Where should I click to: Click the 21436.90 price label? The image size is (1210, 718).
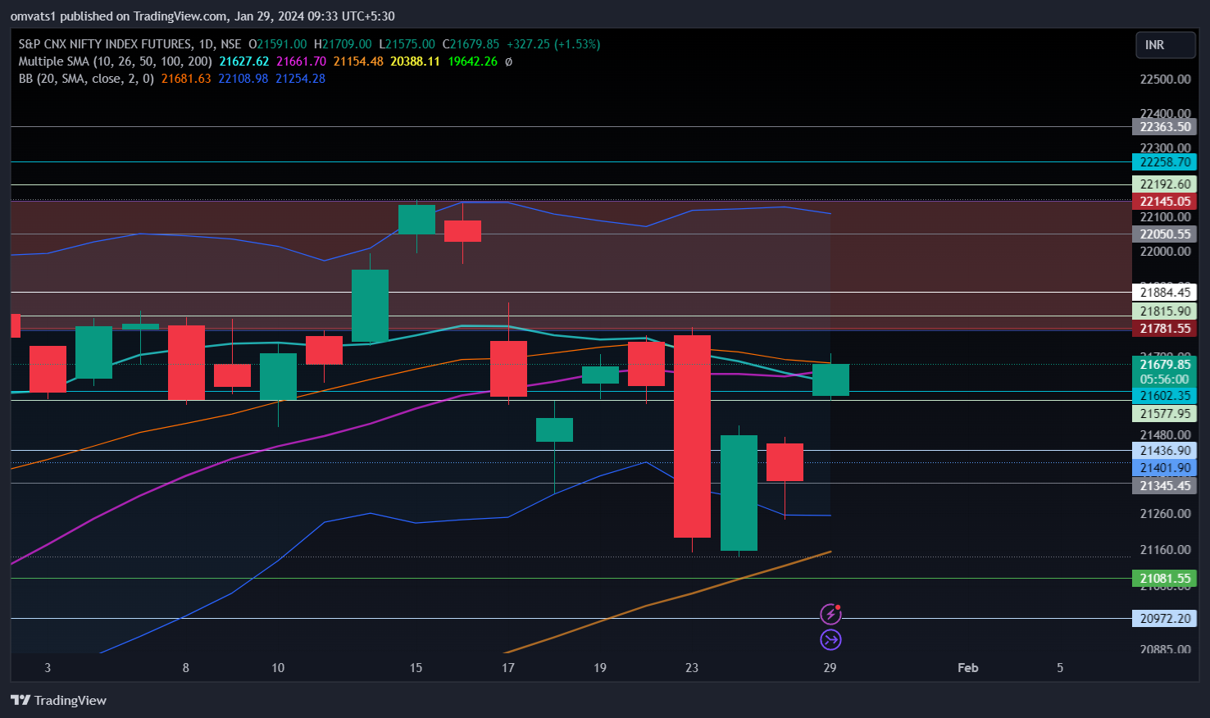click(x=1165, y=451)
